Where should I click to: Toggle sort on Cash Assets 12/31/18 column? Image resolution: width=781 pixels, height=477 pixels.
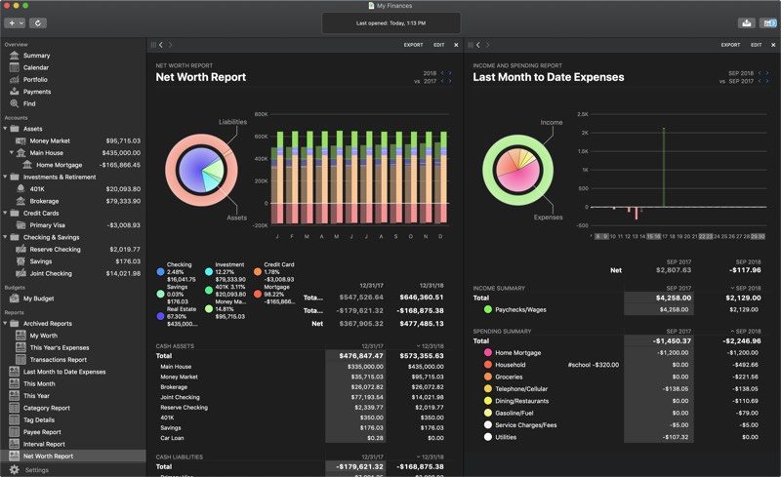click(430, 346)
